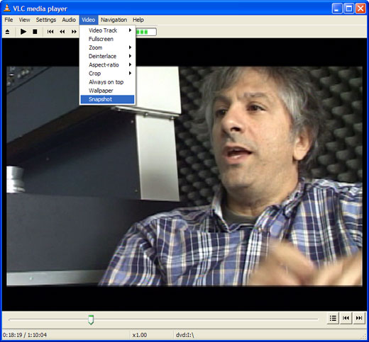
Task: Click the VLC cone icon in title bar
Action: pyautogui.click(x=7, y=8)
